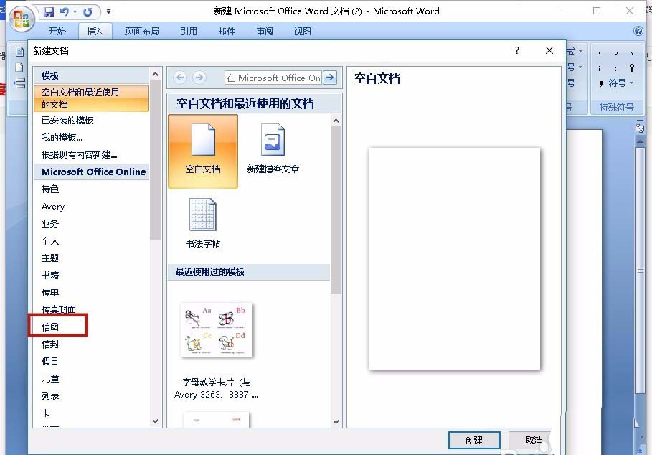Insert question mark special symbol

(632, 67)
